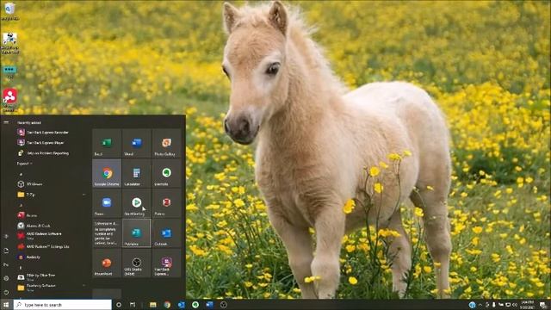Open the Word tile in Start menu
551x310 pixels.
point(137,143)
